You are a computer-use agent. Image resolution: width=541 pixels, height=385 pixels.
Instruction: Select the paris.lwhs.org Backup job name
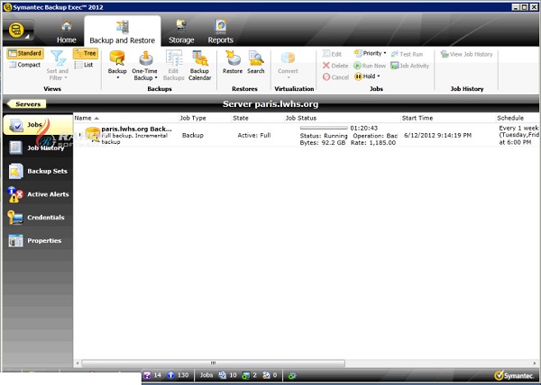pos(136,129)
